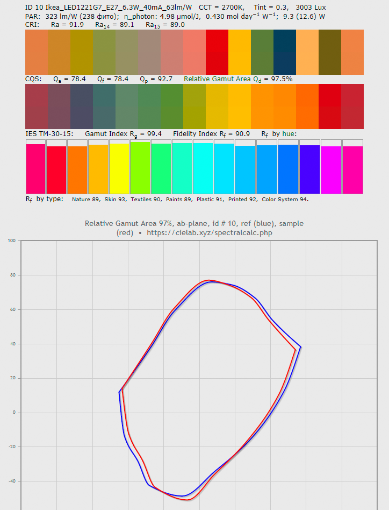
Task: Select the dark navy blue CRI swatch
Action: coord(284,52)
